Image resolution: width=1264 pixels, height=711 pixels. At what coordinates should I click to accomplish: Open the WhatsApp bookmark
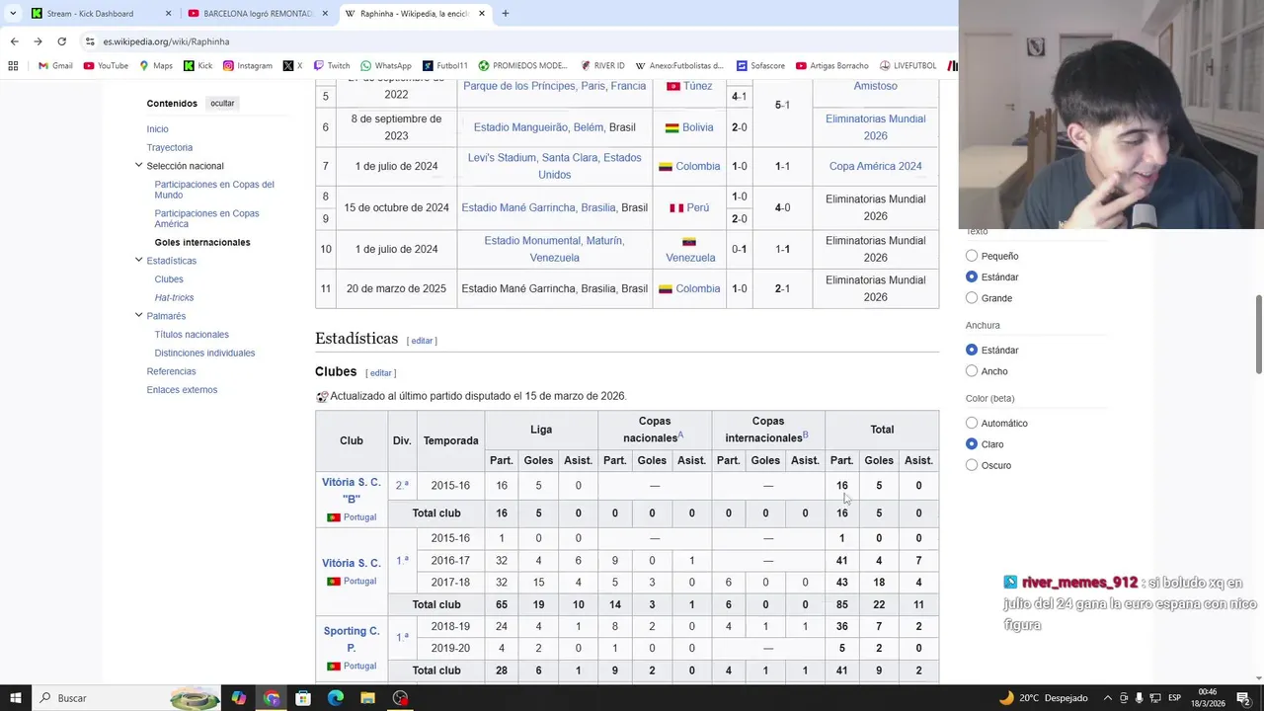(x=385, y=66)
